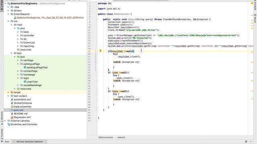This screenshot has width=257, height=144.
Task: Click the yellow lightbulb intention icon
Action: click(x=100, y=51)
